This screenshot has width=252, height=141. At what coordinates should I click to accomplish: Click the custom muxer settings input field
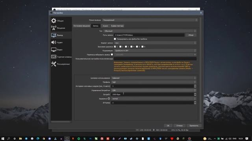[155, 59]
